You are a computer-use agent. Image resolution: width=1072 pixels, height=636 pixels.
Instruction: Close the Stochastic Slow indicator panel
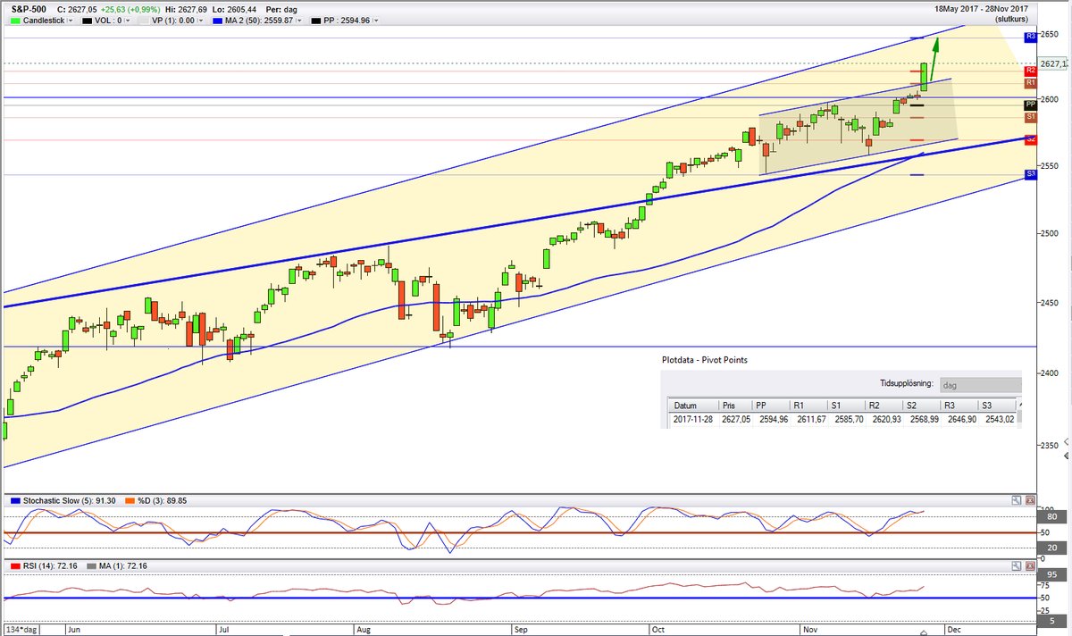[x=1030, y=500]
